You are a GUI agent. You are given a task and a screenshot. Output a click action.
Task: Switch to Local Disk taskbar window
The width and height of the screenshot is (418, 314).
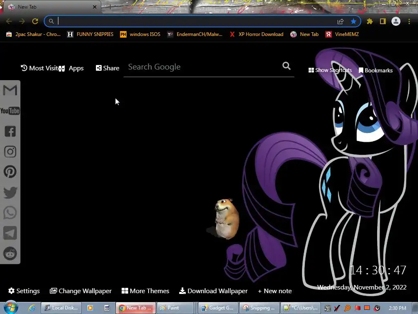(61, 308)
